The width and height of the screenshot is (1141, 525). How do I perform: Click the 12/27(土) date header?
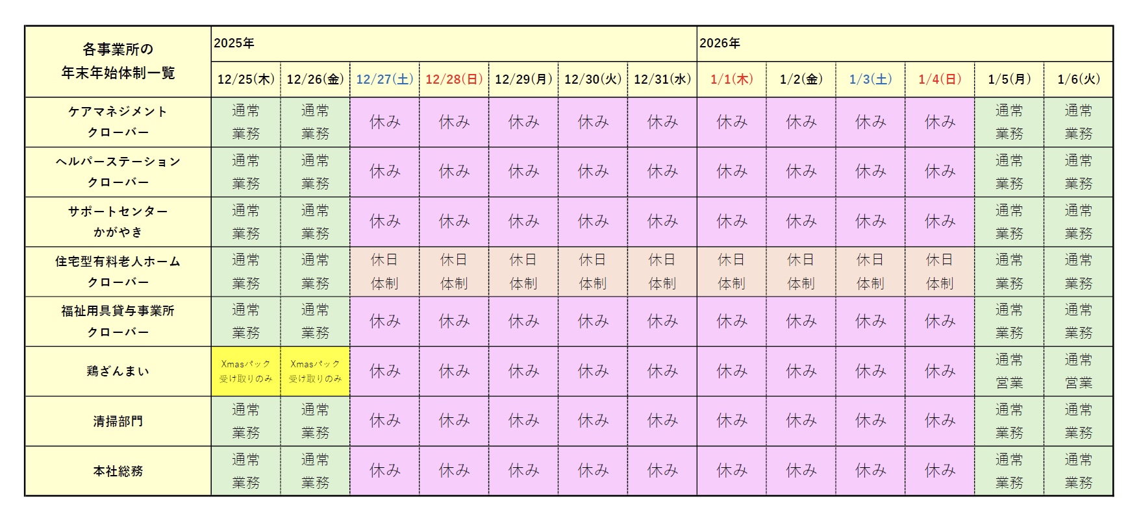click(384, 79)
